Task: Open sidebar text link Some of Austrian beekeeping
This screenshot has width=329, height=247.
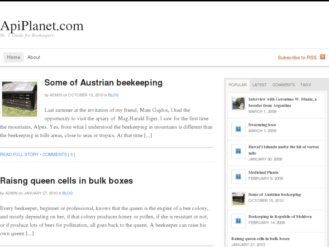Action: [x=275, y=194]
